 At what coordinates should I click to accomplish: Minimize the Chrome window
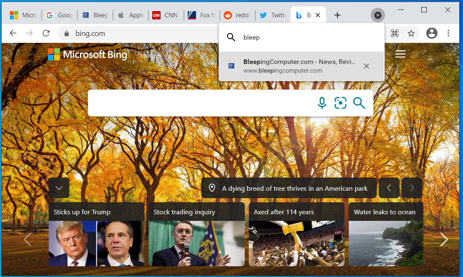[401, 10]
